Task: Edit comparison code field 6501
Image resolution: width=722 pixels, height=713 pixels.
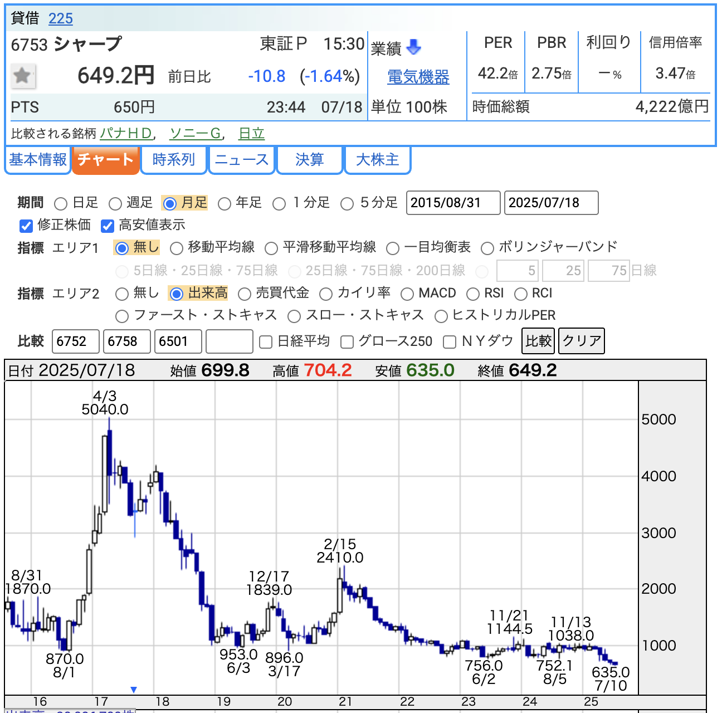Action: pyautogui.click(x=178, y=341)
